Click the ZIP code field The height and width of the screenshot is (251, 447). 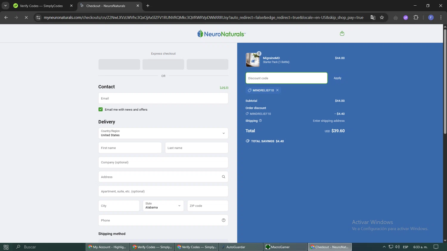pyautogui.click(x=208, y=206)
